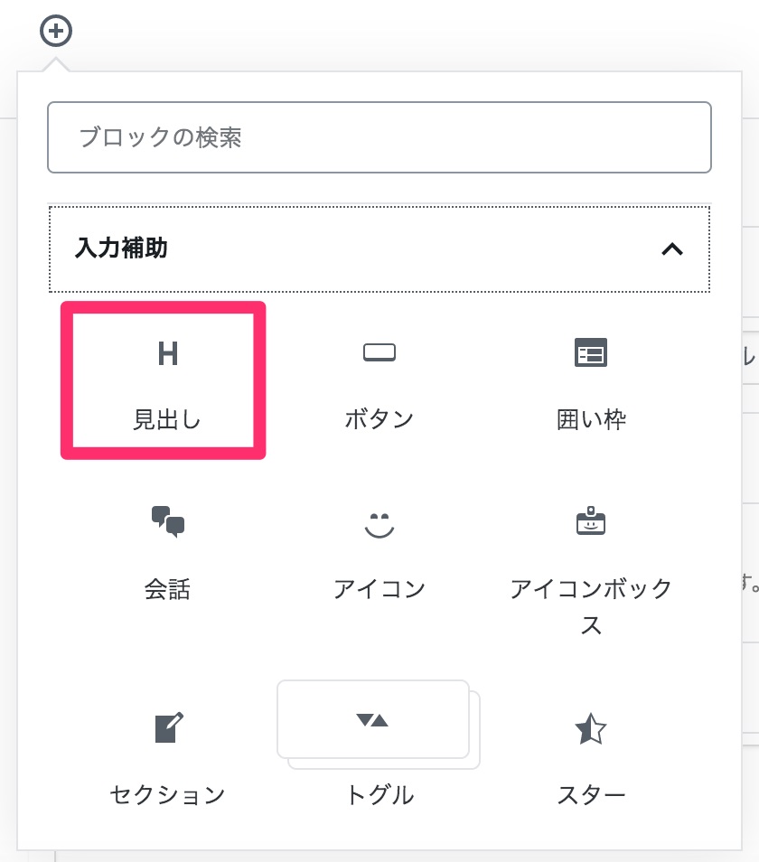Screen dimensions: 759x862
Task: Click the 入力補助 section title text
Action: point(122,248)
